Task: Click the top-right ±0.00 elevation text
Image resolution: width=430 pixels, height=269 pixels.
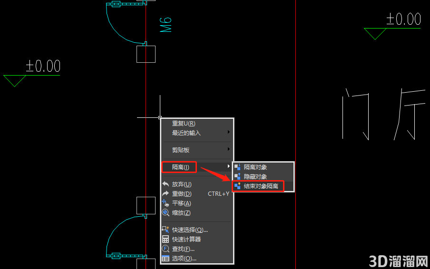Action: click(403, 19)
